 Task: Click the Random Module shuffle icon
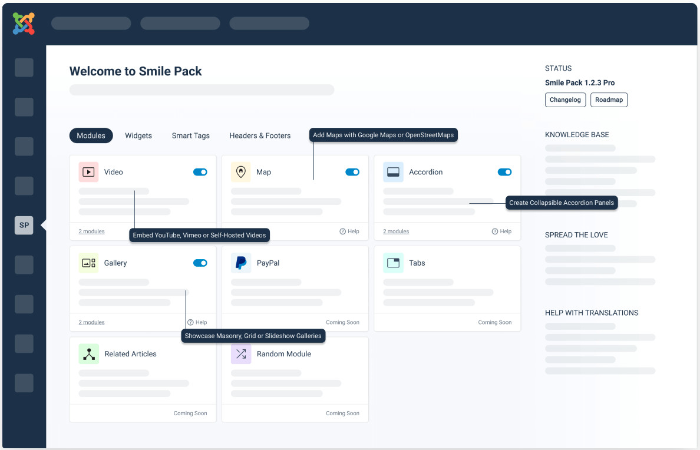pos(240,354)
